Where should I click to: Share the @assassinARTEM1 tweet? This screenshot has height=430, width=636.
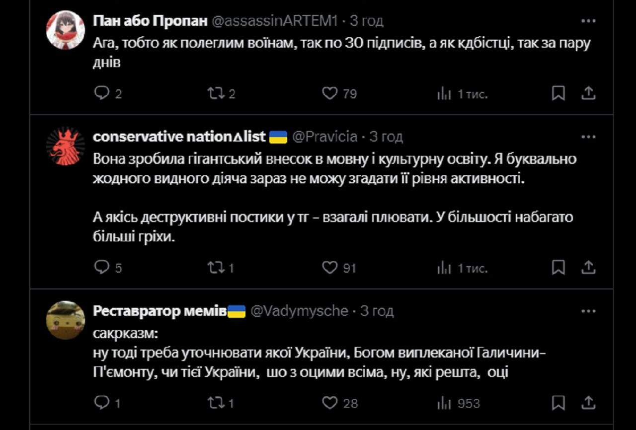point(588,93)
